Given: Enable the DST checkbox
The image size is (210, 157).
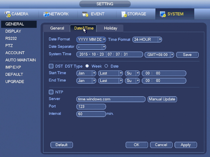Looking at the screenshot, I should click(x=51, y=66).
